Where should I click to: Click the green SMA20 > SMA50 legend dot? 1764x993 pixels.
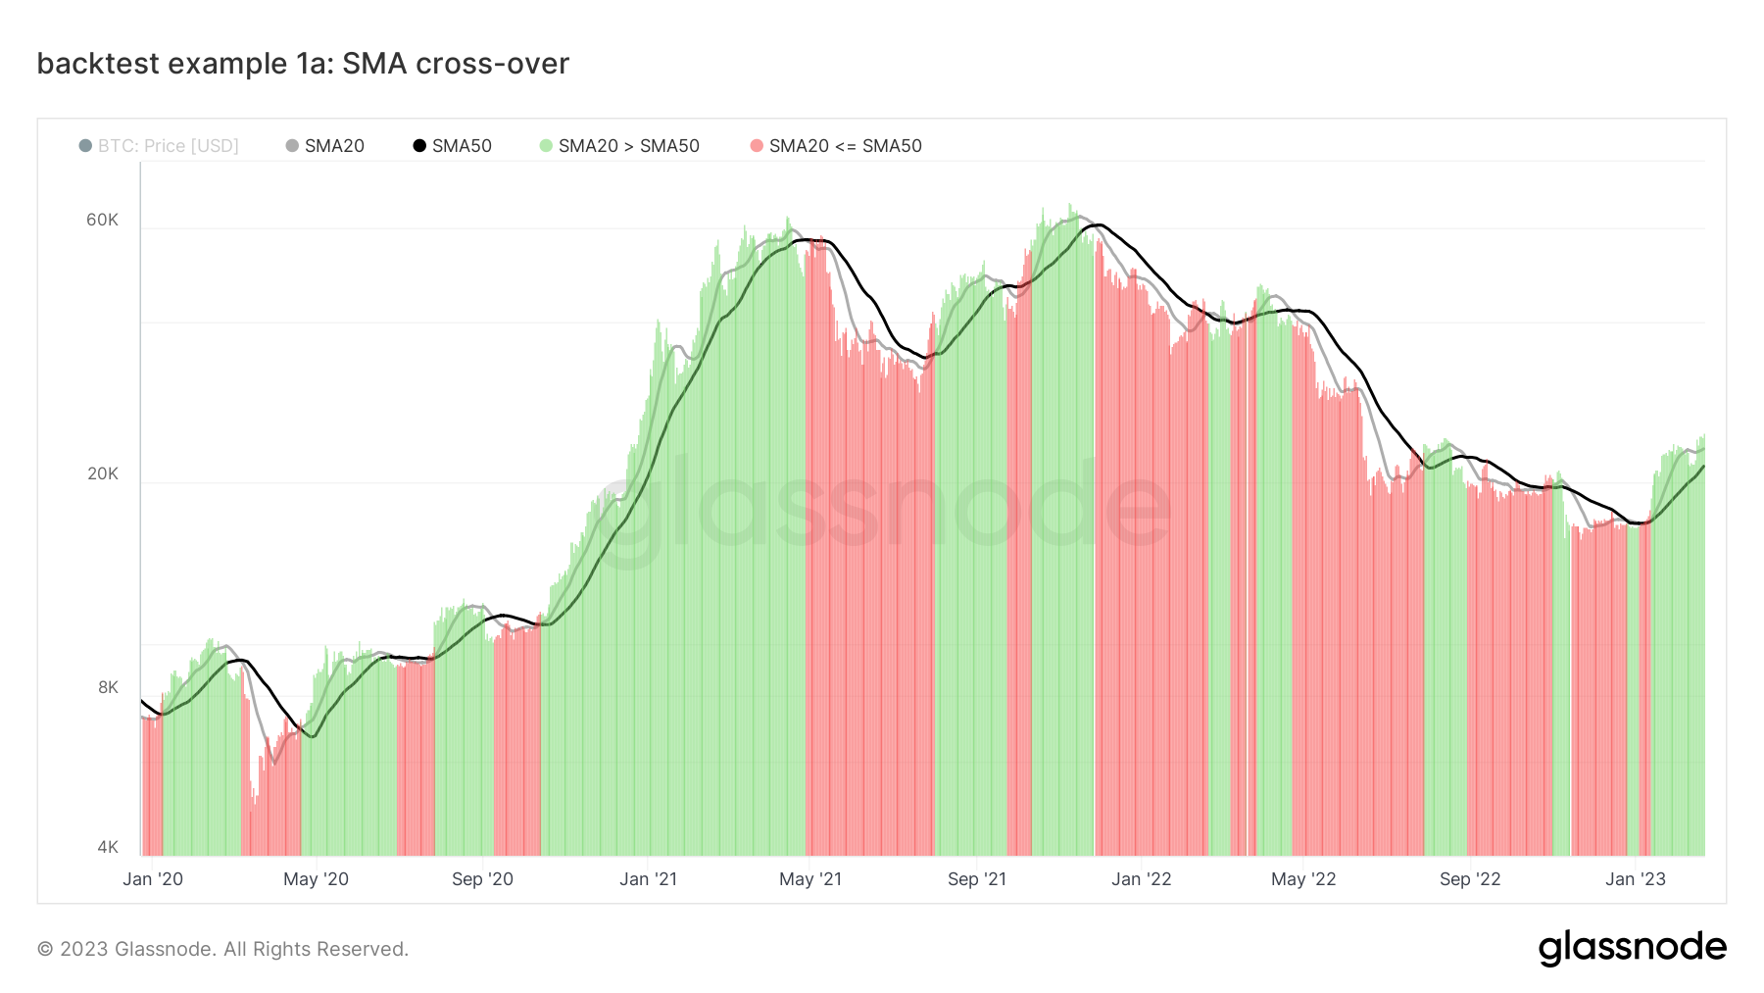pyautogui.click(x=545, y=145)
